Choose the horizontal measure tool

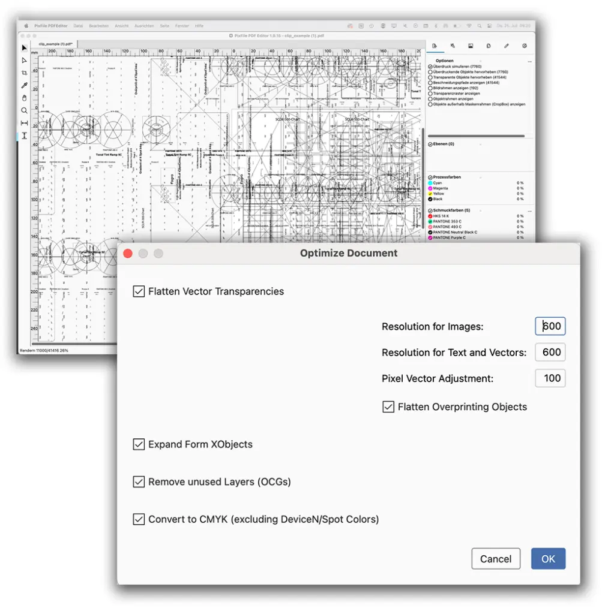[24, 123]
